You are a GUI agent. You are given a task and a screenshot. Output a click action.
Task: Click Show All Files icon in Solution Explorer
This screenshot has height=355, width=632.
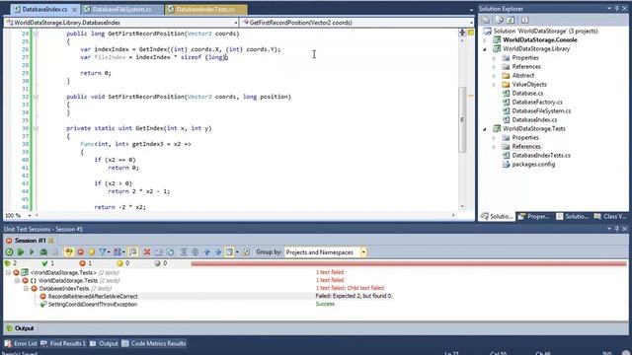click(500, 20)
